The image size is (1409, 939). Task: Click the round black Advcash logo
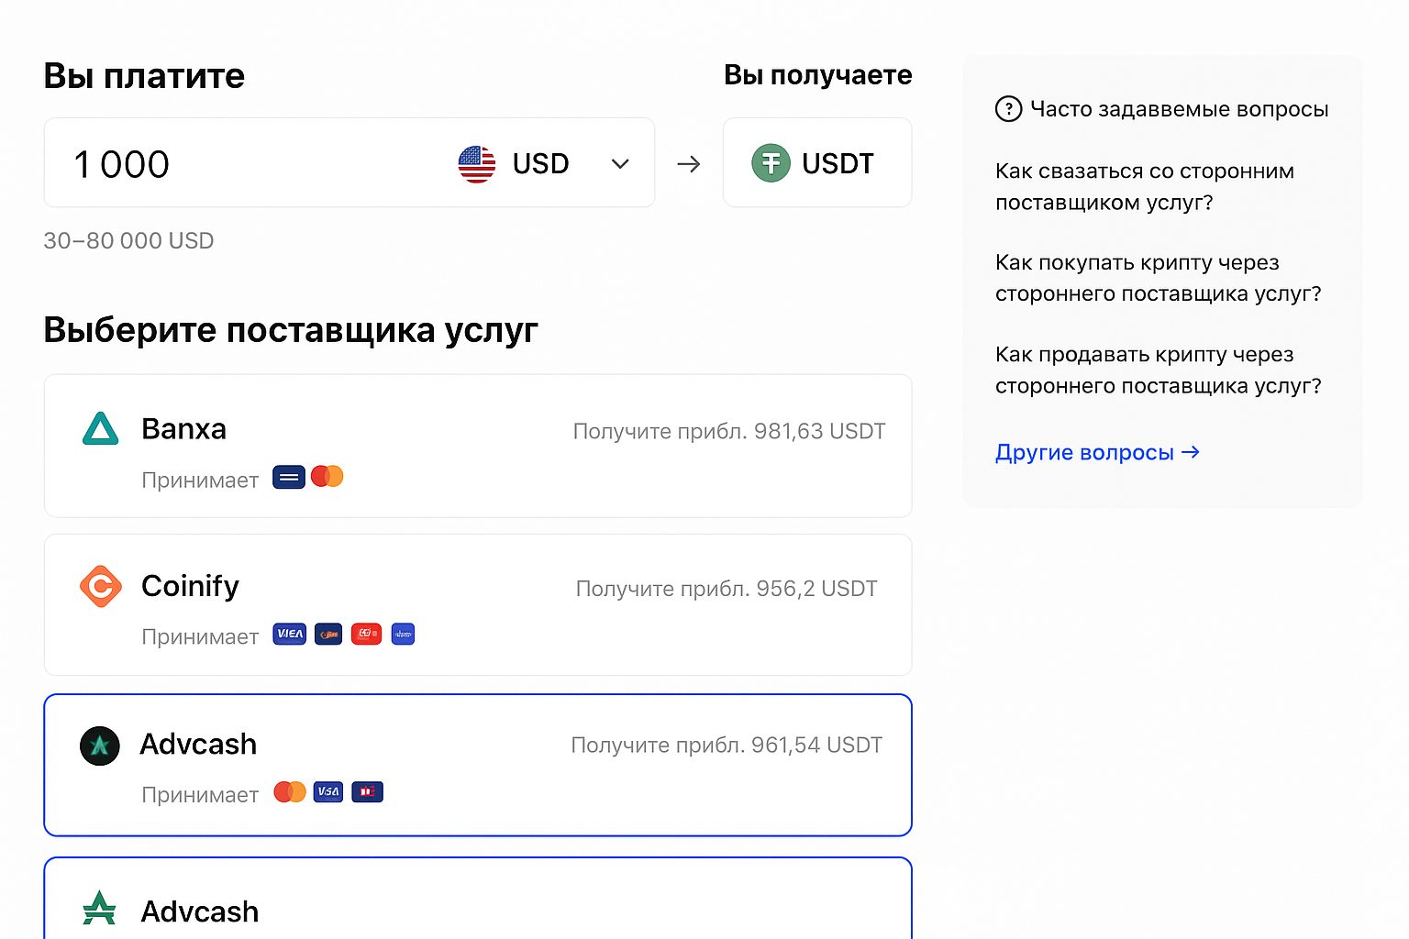[100, 746]
